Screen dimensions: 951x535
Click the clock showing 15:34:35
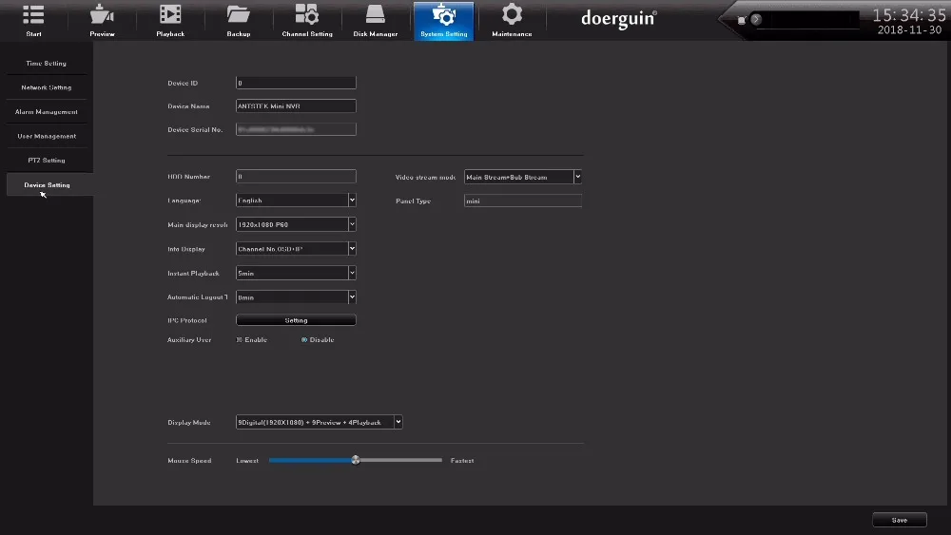[908, 15]
